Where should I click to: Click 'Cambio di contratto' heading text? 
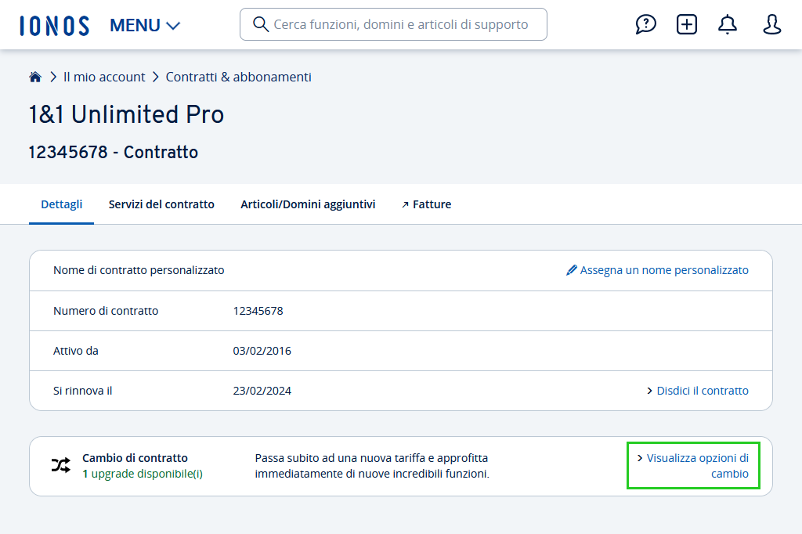click(135, 458)
